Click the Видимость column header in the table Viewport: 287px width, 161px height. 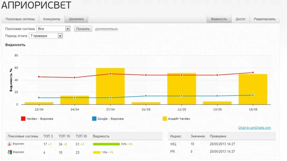pos(101,136)
